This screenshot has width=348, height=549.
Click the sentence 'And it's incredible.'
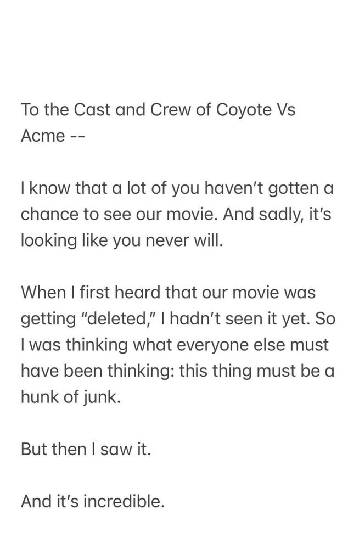92,501
